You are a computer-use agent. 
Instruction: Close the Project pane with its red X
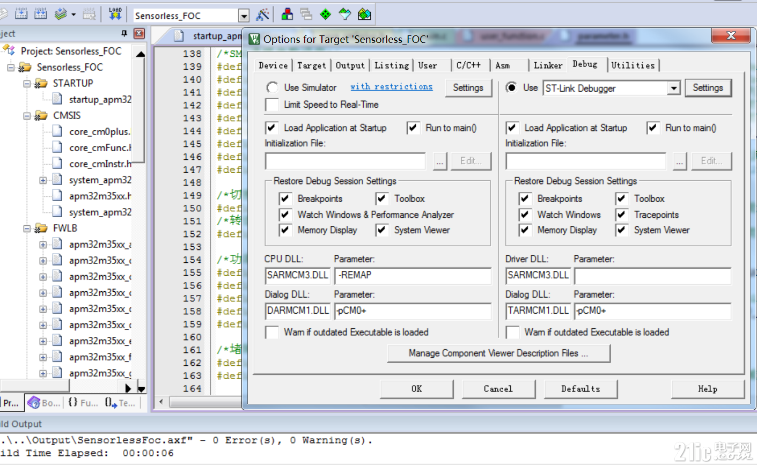(139, 33)
